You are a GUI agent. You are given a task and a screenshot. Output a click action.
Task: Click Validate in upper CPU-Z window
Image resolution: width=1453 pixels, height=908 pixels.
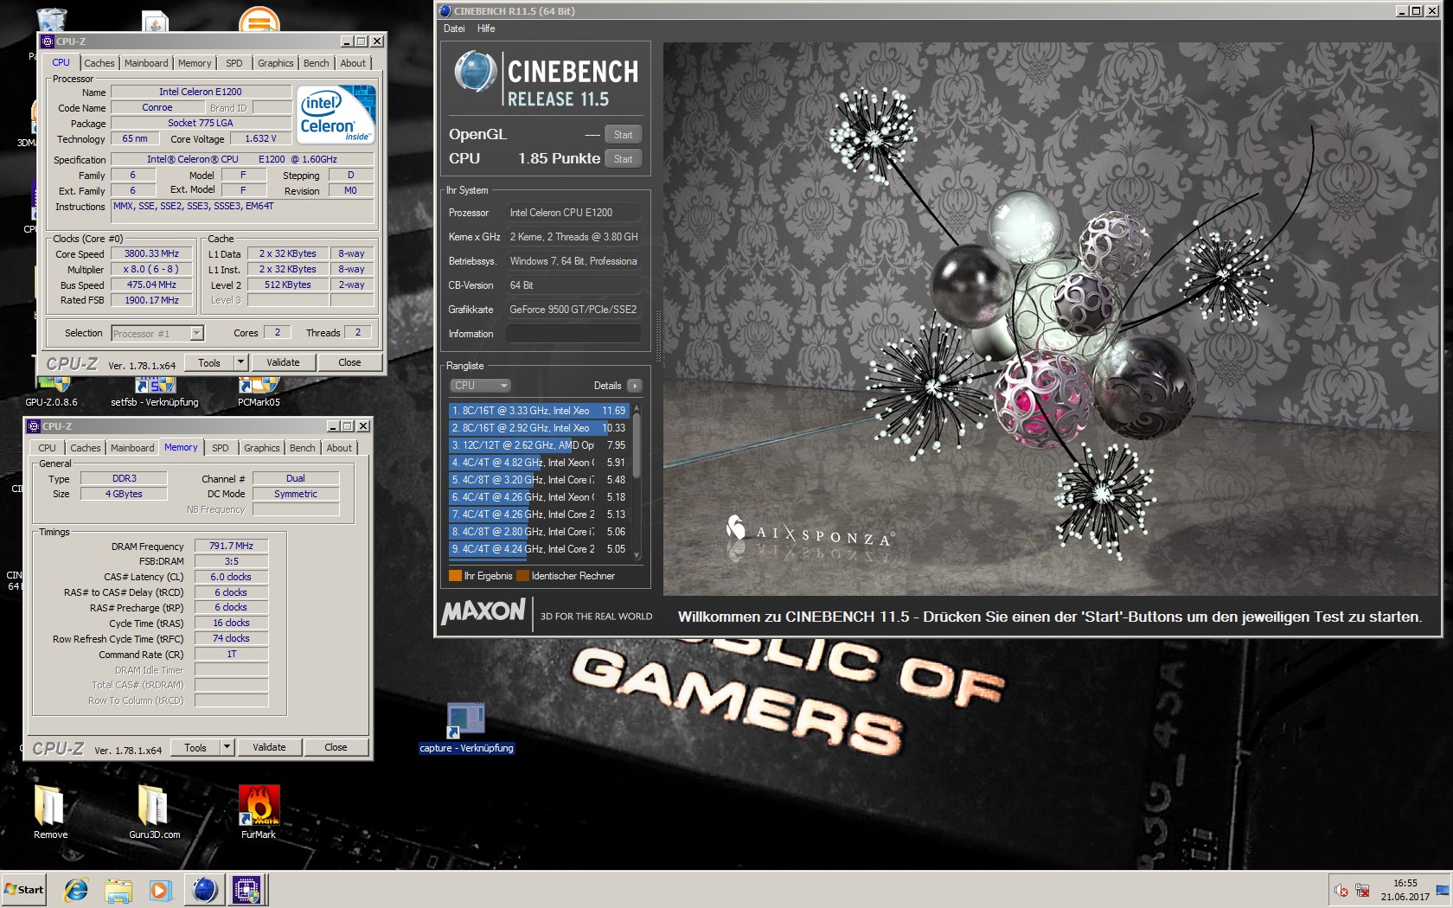[283, 362]
